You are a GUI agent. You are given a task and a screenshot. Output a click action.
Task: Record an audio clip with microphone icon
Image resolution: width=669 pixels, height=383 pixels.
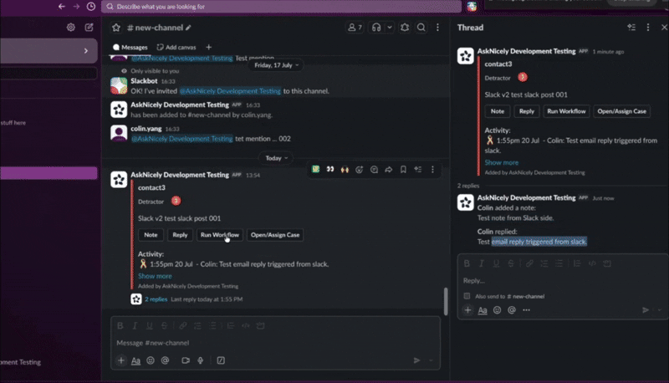[201, 360]
